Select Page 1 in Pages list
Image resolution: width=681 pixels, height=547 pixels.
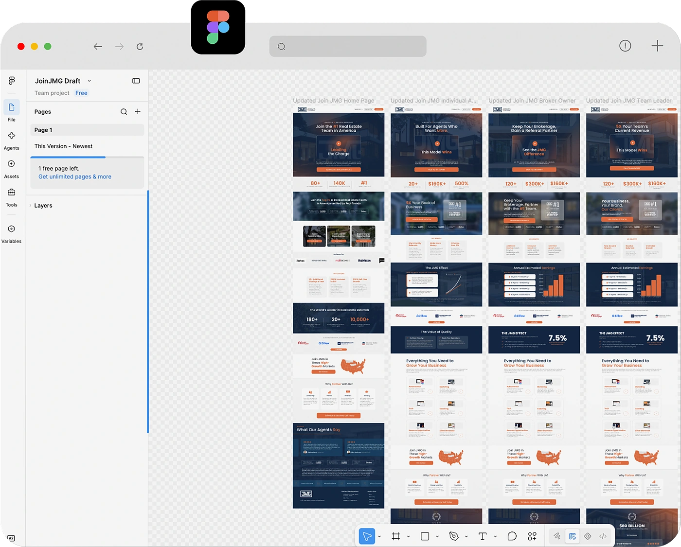pyautogui.click(x=87, y=130)
